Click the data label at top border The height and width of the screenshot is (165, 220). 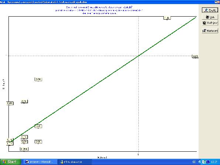[167, 18]
